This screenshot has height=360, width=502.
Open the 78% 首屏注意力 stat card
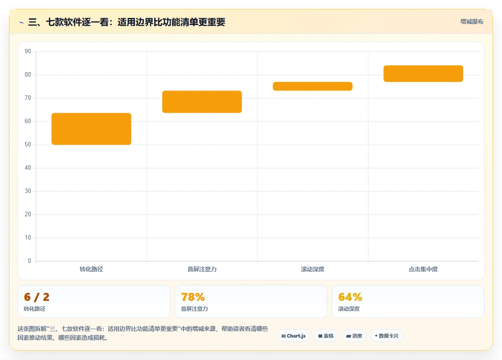(x=251, y=301)
